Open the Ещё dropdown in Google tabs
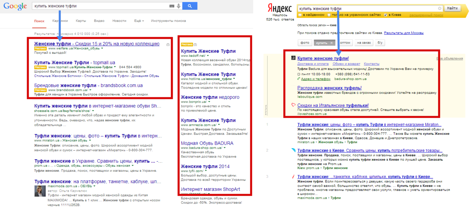The height and width of the screenshot is (207, 470). tap(139, 20)
